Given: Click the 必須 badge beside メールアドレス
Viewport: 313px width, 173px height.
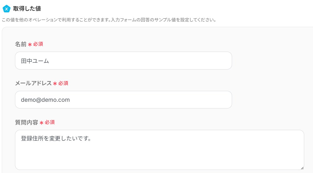Looking at the screenshot, I should [x=63, y=83].
